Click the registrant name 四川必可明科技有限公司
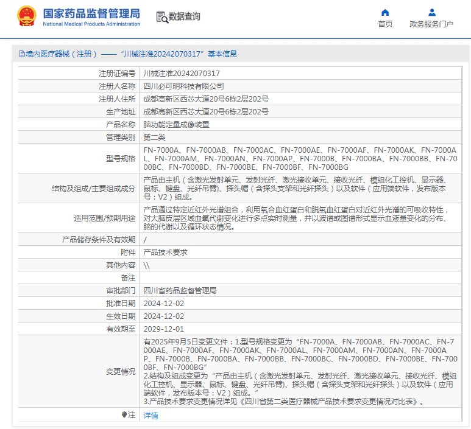 pyautogui.click(x=183, y=86)
